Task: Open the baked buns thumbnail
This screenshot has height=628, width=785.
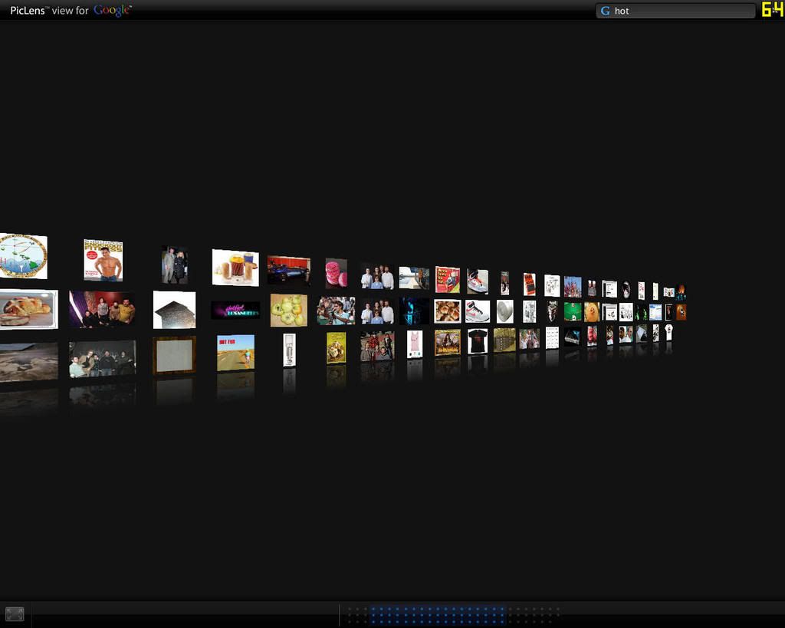Action: 448,311
